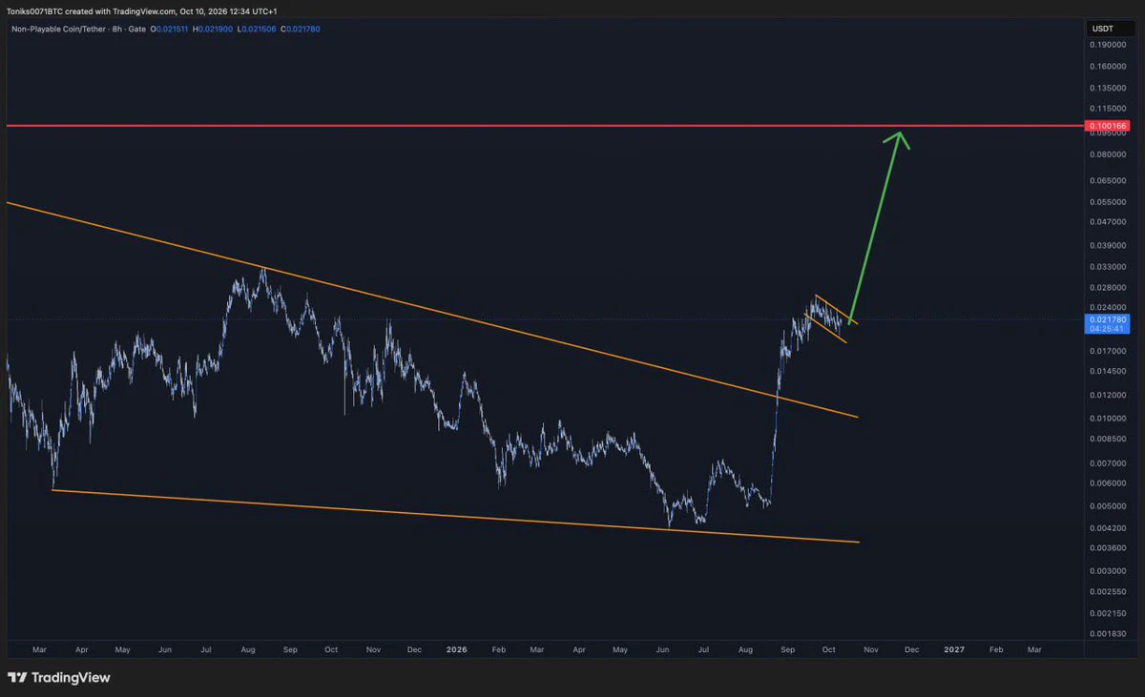
Task: Click the 0.065000 price axis label
Action: click(1109, 180)
